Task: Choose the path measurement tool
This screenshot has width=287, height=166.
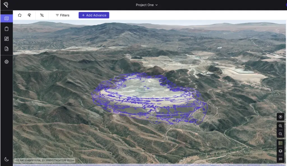Action: pyautogui.click(x=42, y=15)
